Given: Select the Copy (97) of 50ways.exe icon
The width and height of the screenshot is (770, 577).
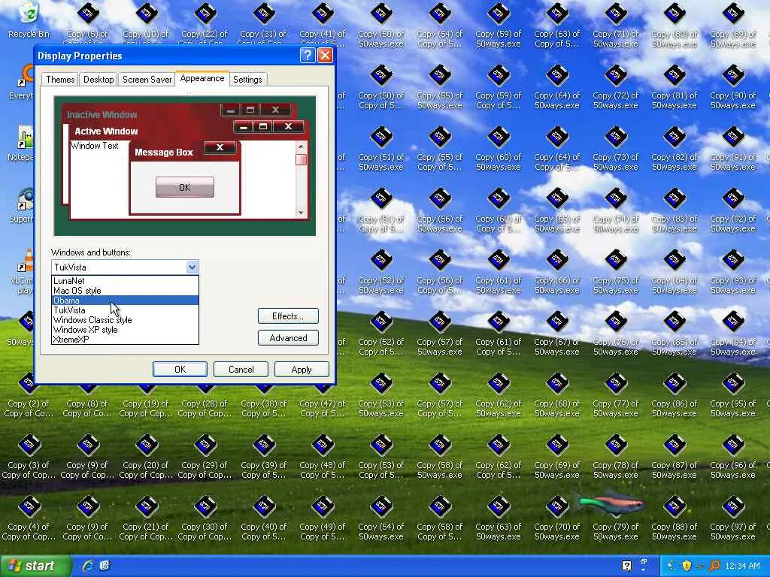Looking at the screenshot, I should pyautogui.click(x=732, y=518).
